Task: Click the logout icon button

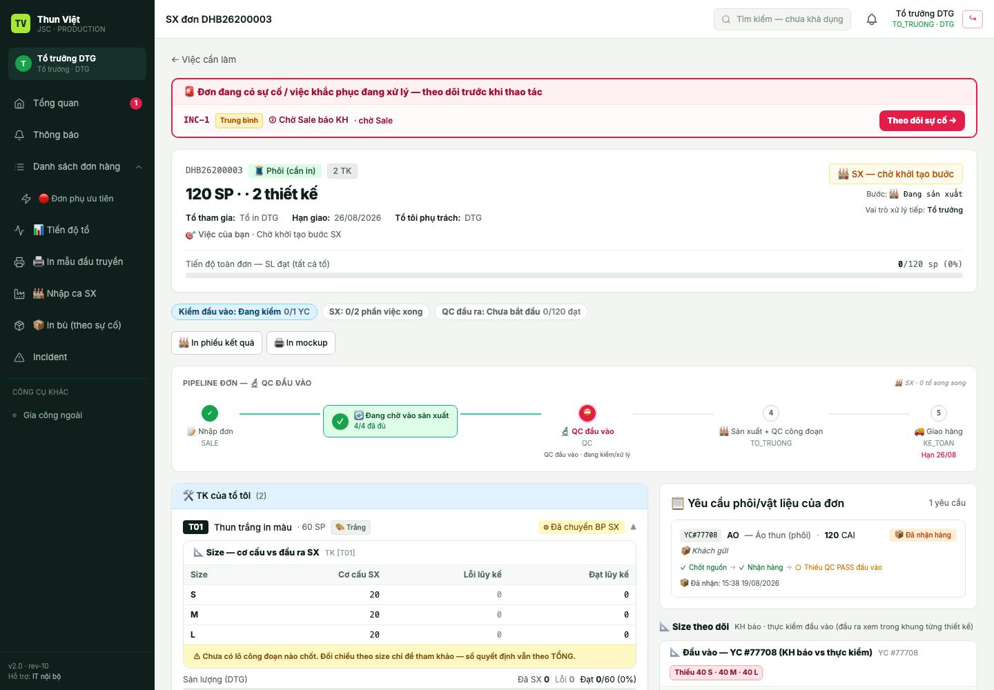Action: pos(973,19)
